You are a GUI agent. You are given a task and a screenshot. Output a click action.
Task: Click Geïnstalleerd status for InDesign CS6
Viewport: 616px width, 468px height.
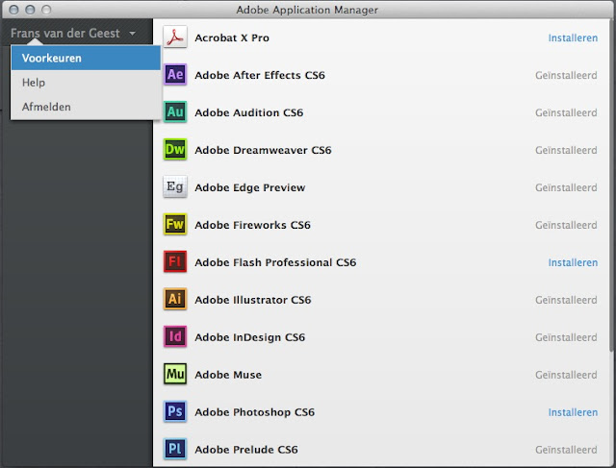pos(566,337)
